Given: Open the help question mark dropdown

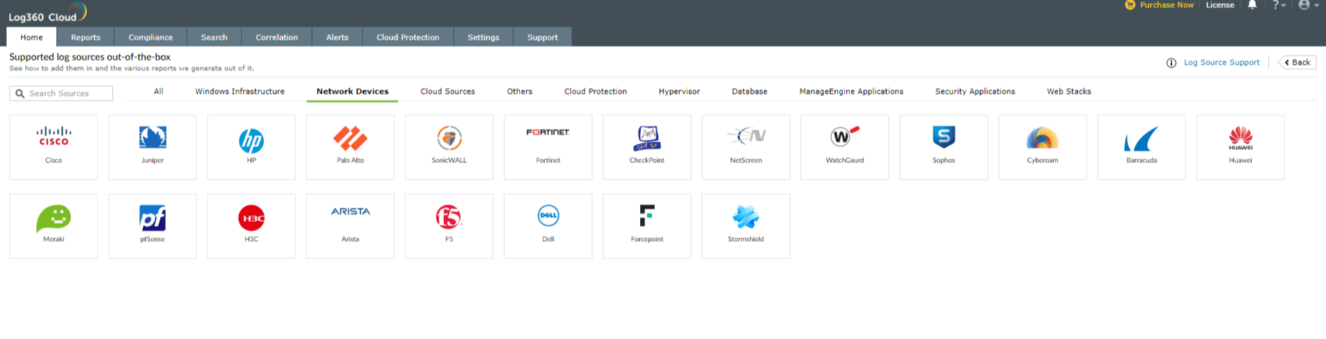Looking at the screenshot, I should [x=1278, y=5].
